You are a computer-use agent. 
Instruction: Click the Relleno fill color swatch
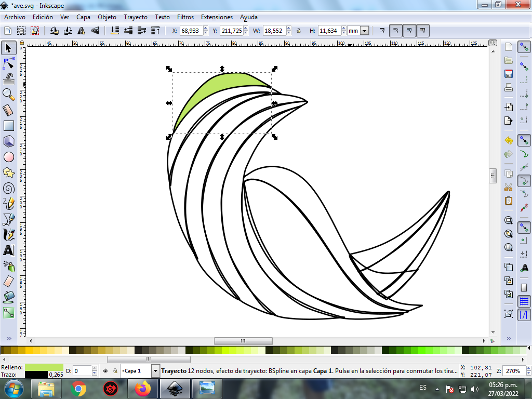click(x=44, y=367)
